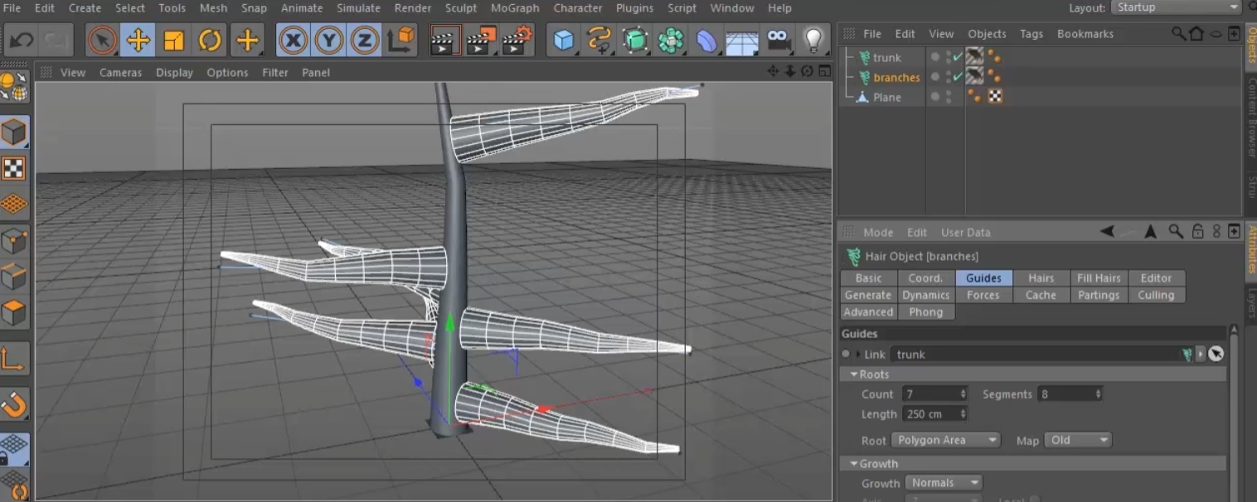Select the Scale tool
Screen dimensions: 1257x502
[x=173, y=40]
